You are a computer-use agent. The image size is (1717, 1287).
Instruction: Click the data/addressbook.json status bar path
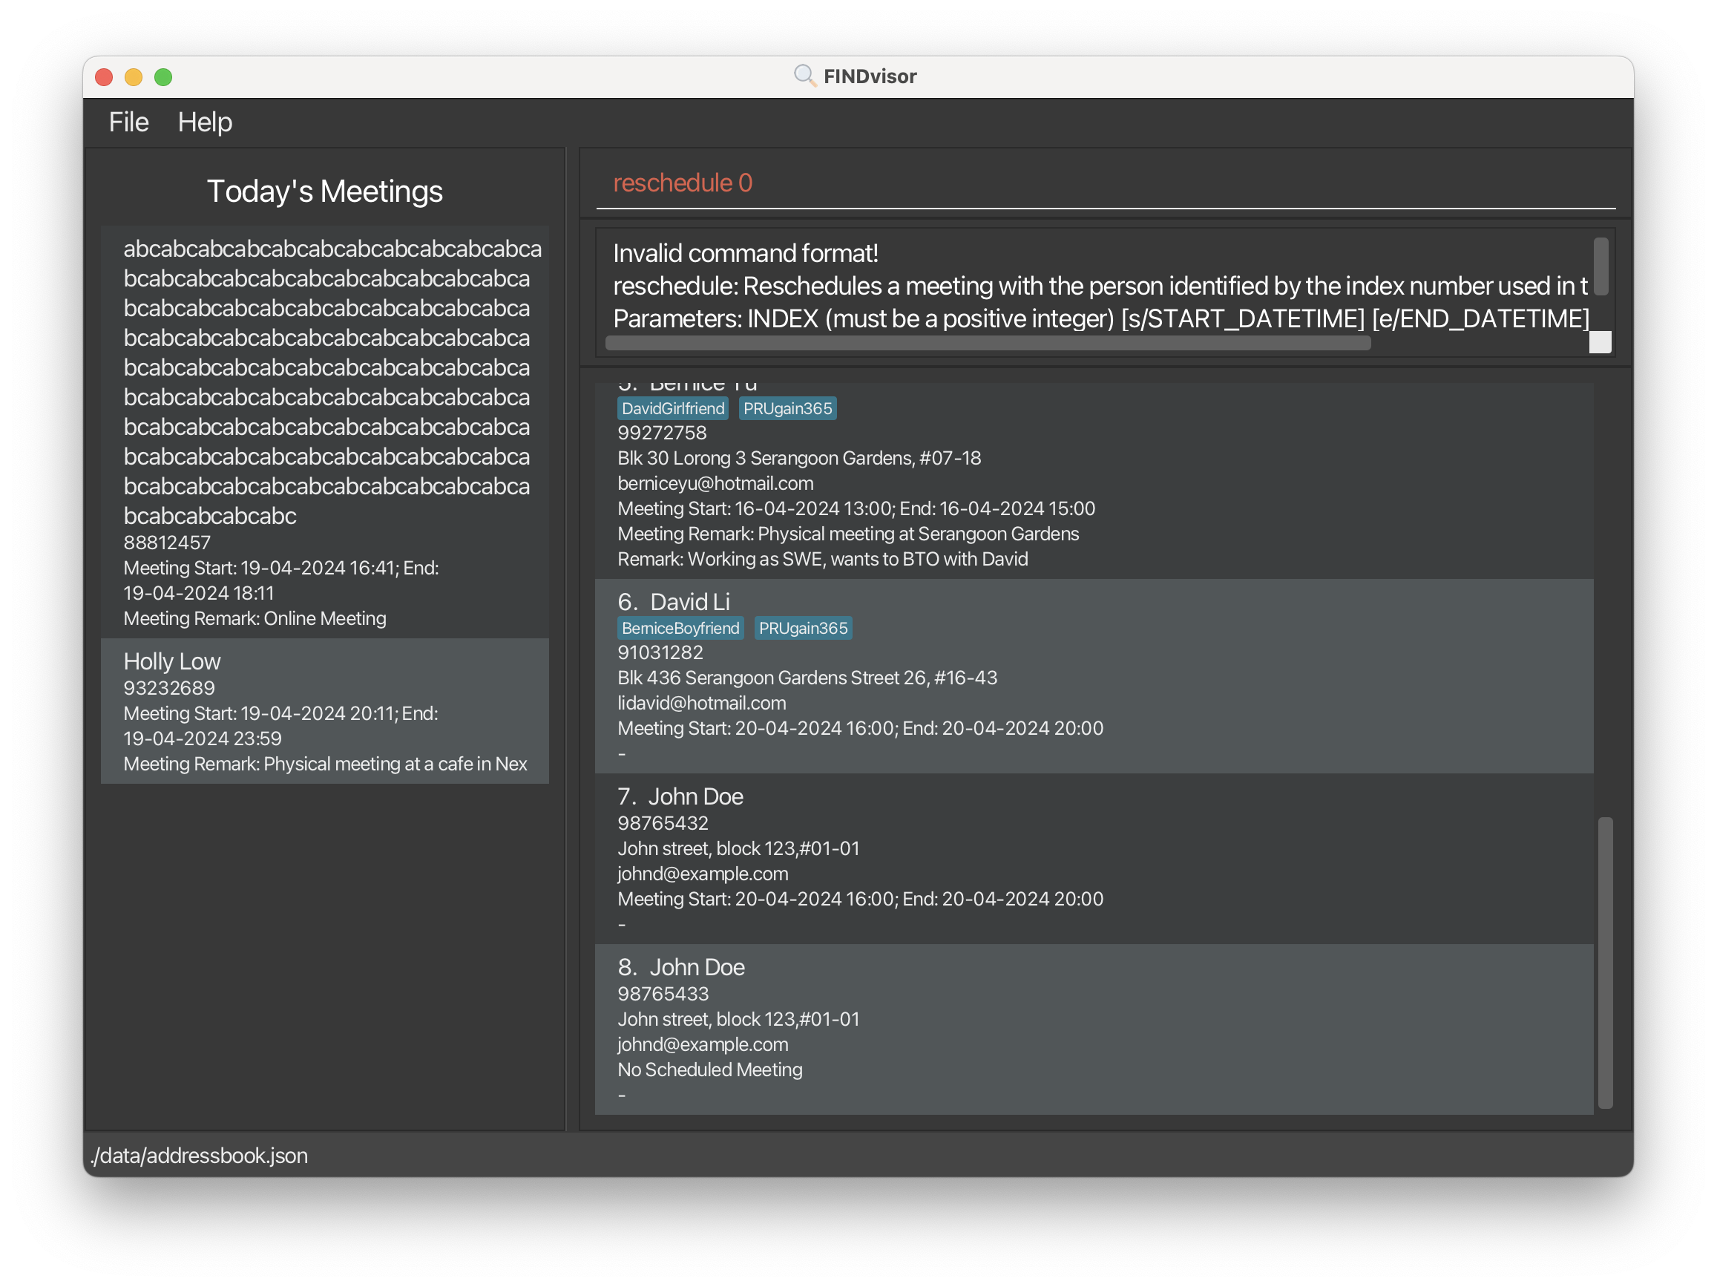200,1156
